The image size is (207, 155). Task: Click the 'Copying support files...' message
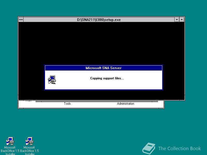pyautogui.click(x=107, y=78)
